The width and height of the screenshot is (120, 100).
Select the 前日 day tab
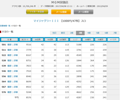tap(63, 33)
